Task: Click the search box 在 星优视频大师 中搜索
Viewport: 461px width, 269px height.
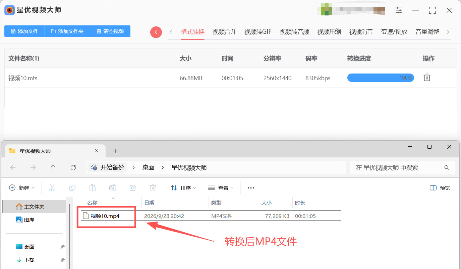Action: coord(402,168)
